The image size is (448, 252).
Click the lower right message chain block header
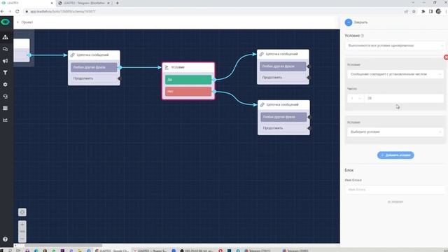[x=283, y=104]
